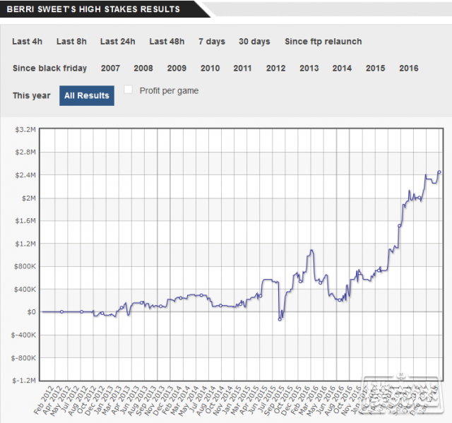Click the $2.8M axis label
Viewport: 452px width, 423px height.
[25, 152]
